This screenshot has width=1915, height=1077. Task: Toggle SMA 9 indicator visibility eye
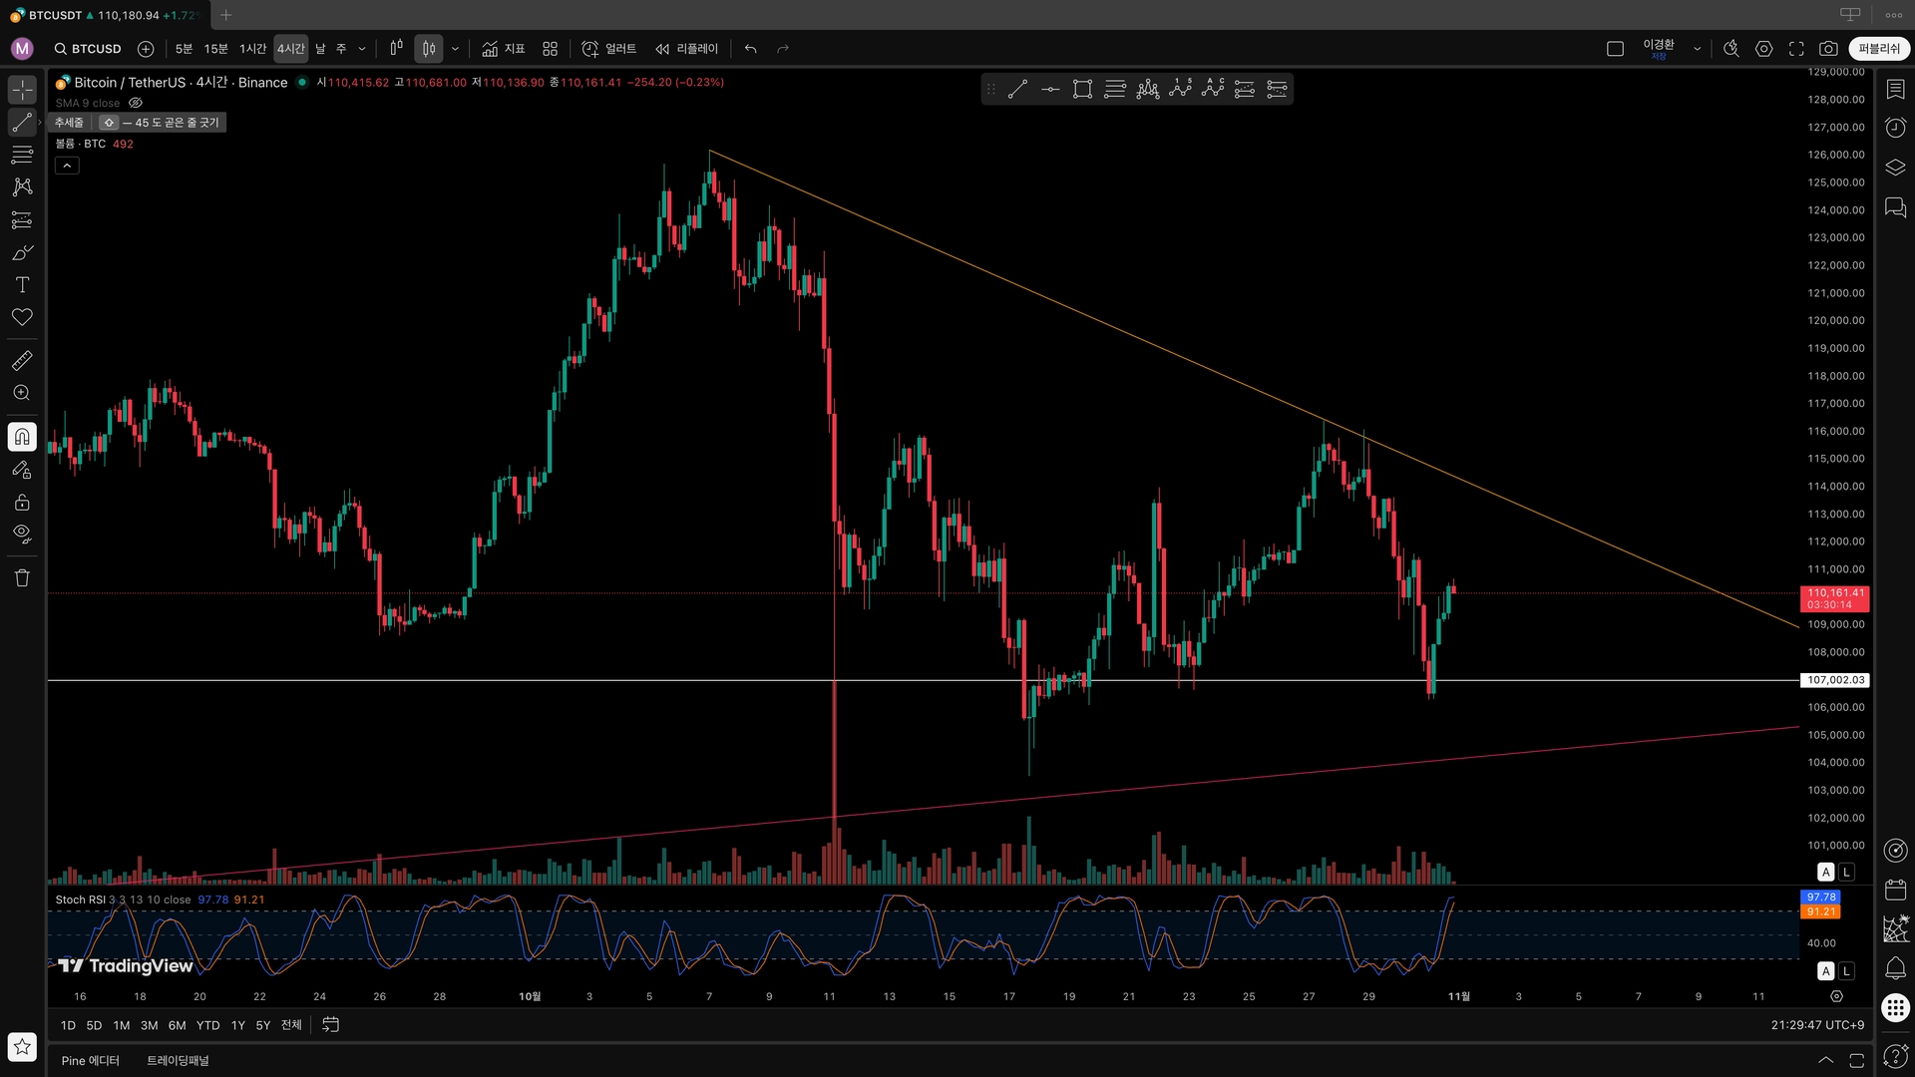pos(136,103)
